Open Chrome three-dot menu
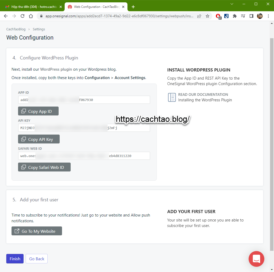This screenshot has width=274, height=272. click(268, 16)
